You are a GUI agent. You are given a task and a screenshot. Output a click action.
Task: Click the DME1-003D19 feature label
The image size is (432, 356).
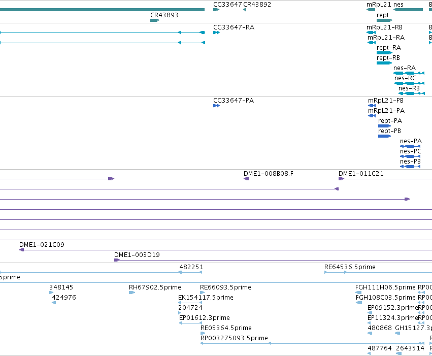137,255
